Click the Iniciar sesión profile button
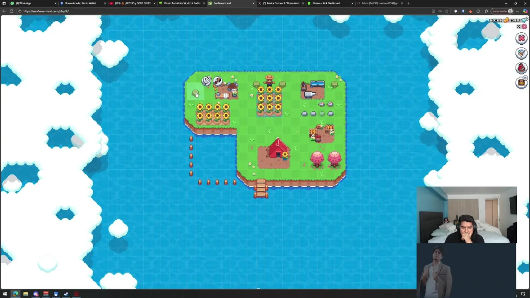The height and width of the screenshot is (298, 530). coord(502,11)
